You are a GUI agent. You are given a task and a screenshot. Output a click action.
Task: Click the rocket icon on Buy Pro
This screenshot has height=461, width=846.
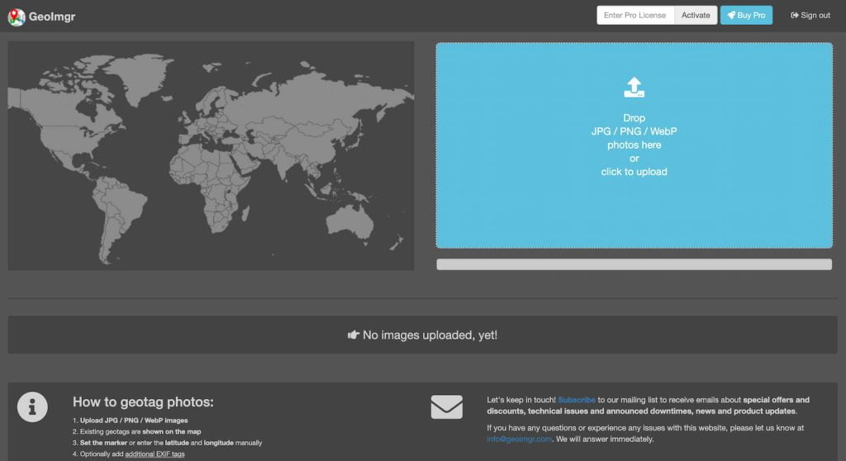coord(732,16)
